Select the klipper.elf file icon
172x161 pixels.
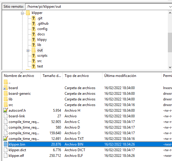(x=6, y=156)
